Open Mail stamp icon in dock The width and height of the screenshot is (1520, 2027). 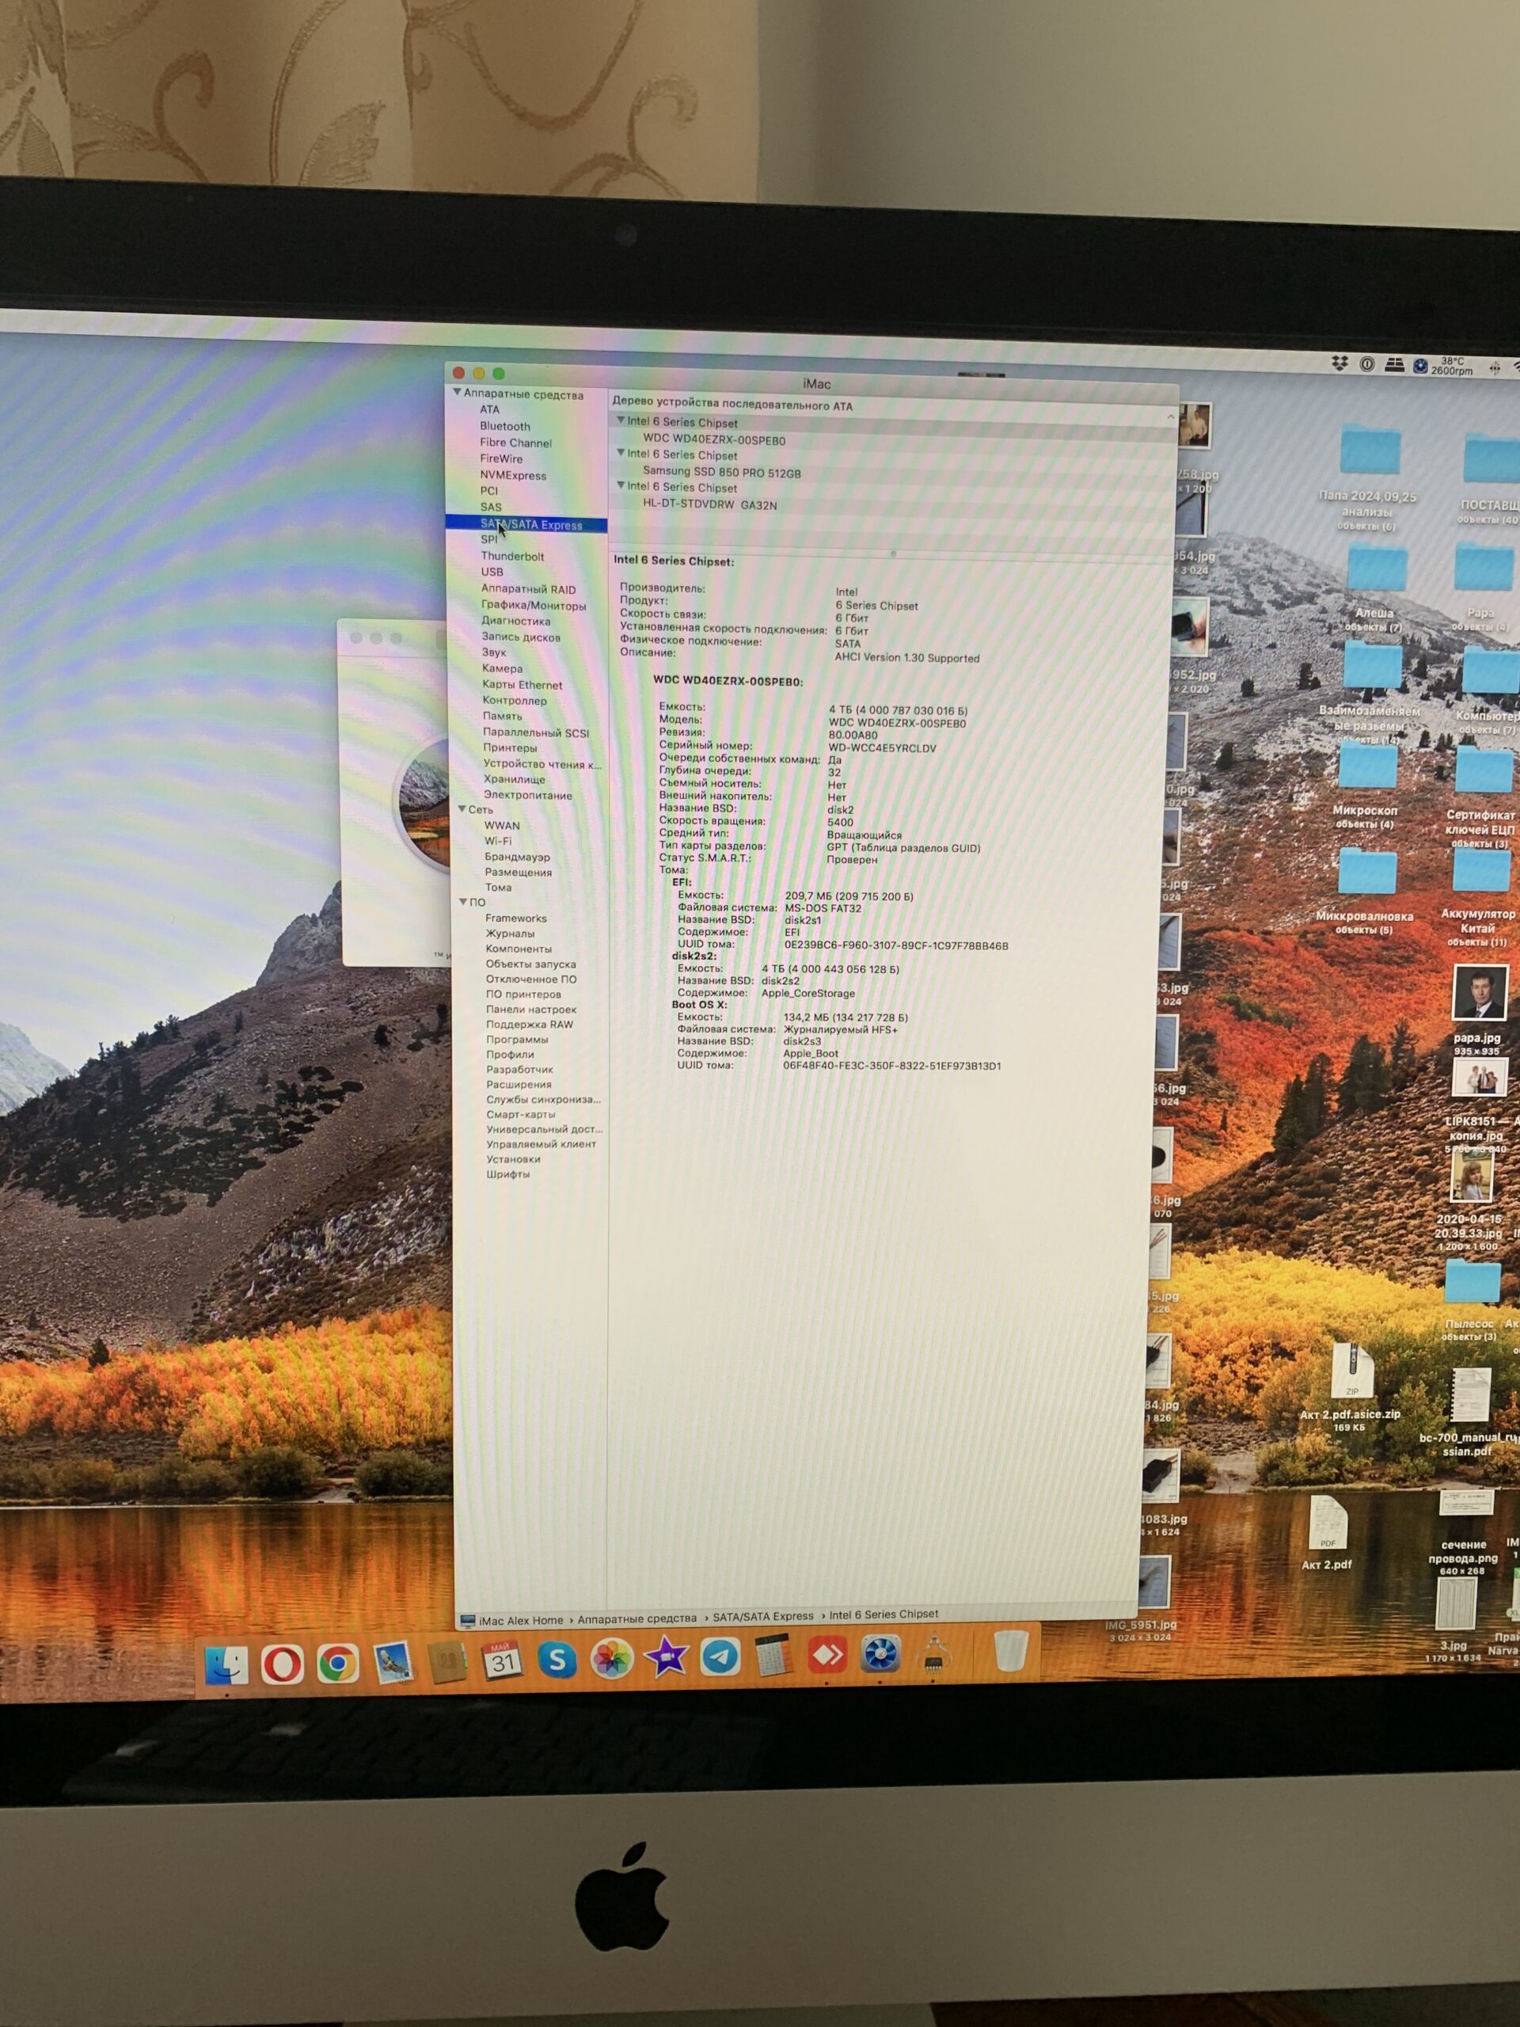pyautogui.click(x=392, y=1662)
